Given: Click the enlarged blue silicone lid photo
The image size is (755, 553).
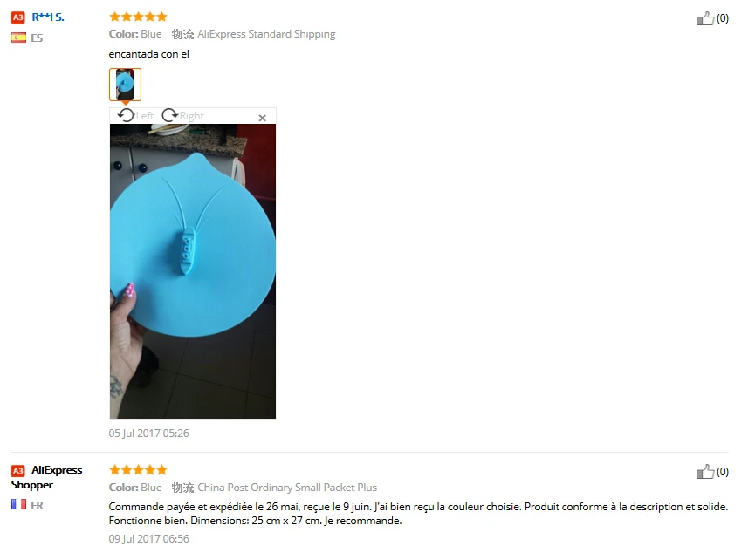Looking at the screenshot, I should click(x=193, y=271).
